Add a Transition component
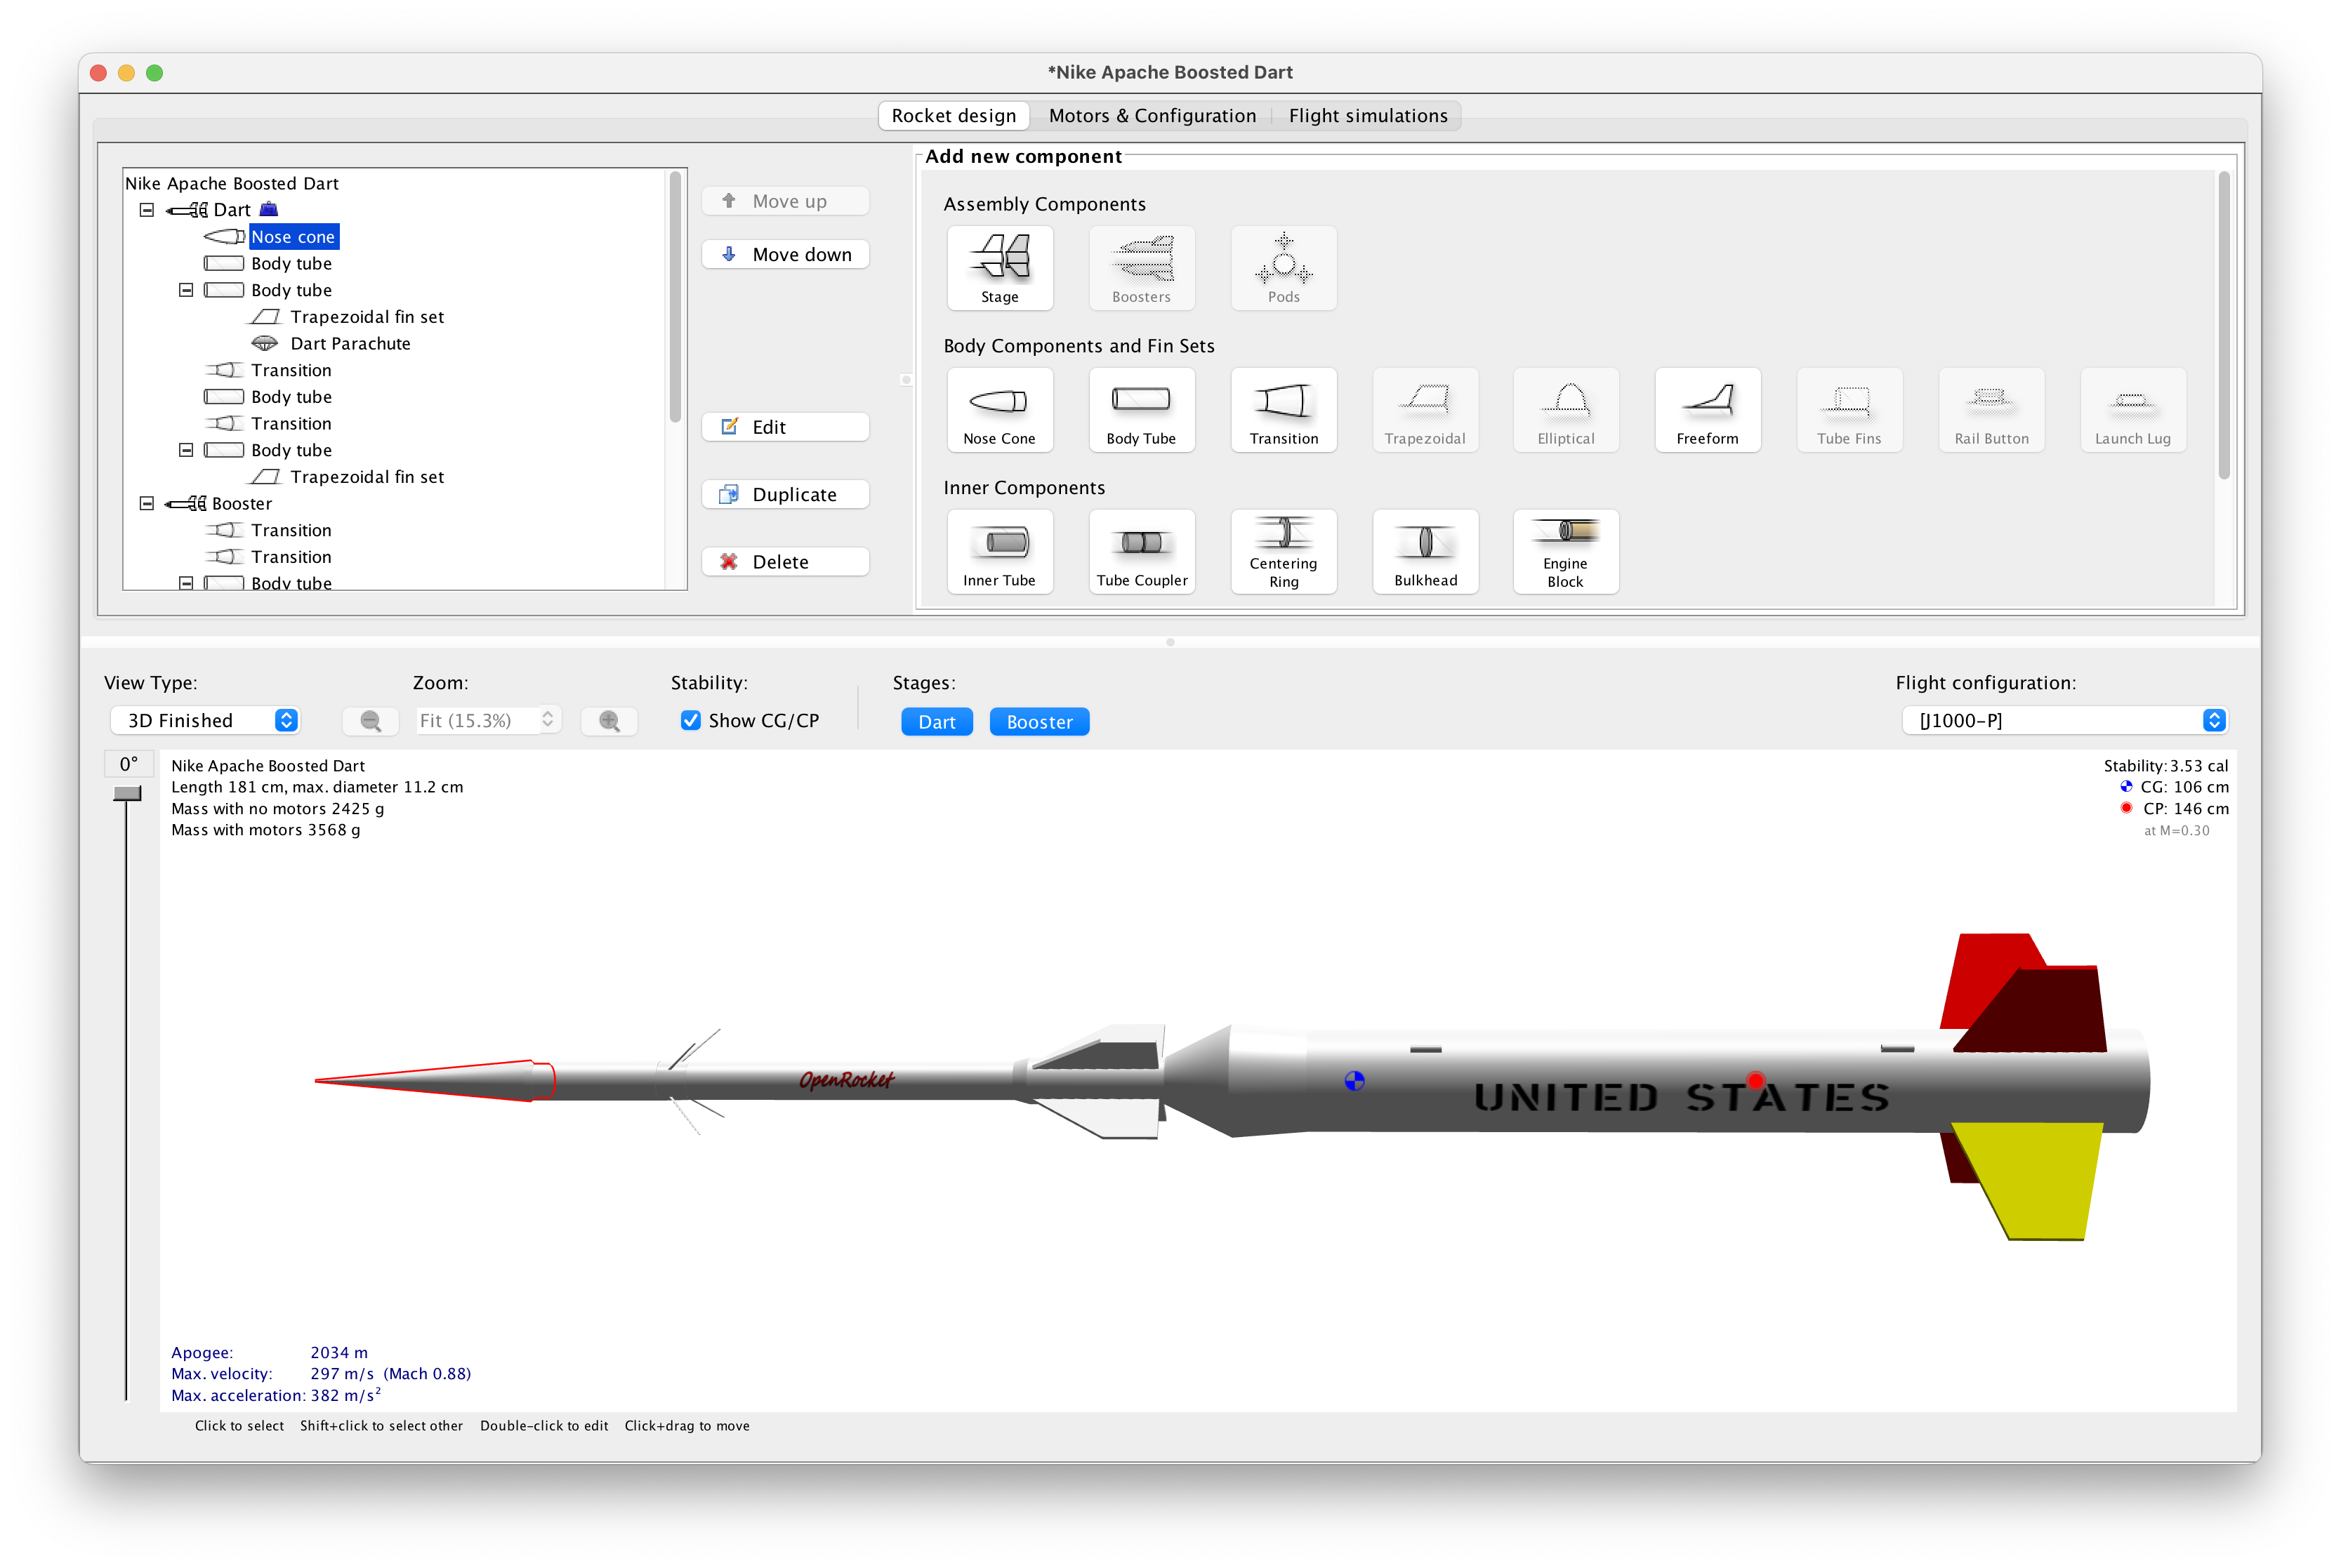The width and height of the screenshot is (2341, 1568). pyautogui.click(x=1283, y=410)
